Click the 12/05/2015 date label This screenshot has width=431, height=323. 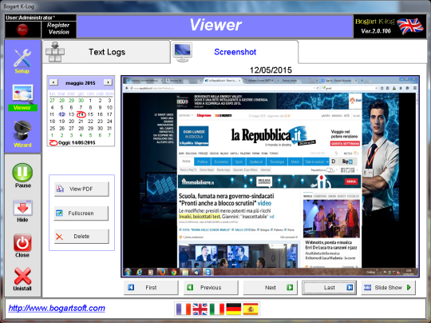click(x=271, y=70)
